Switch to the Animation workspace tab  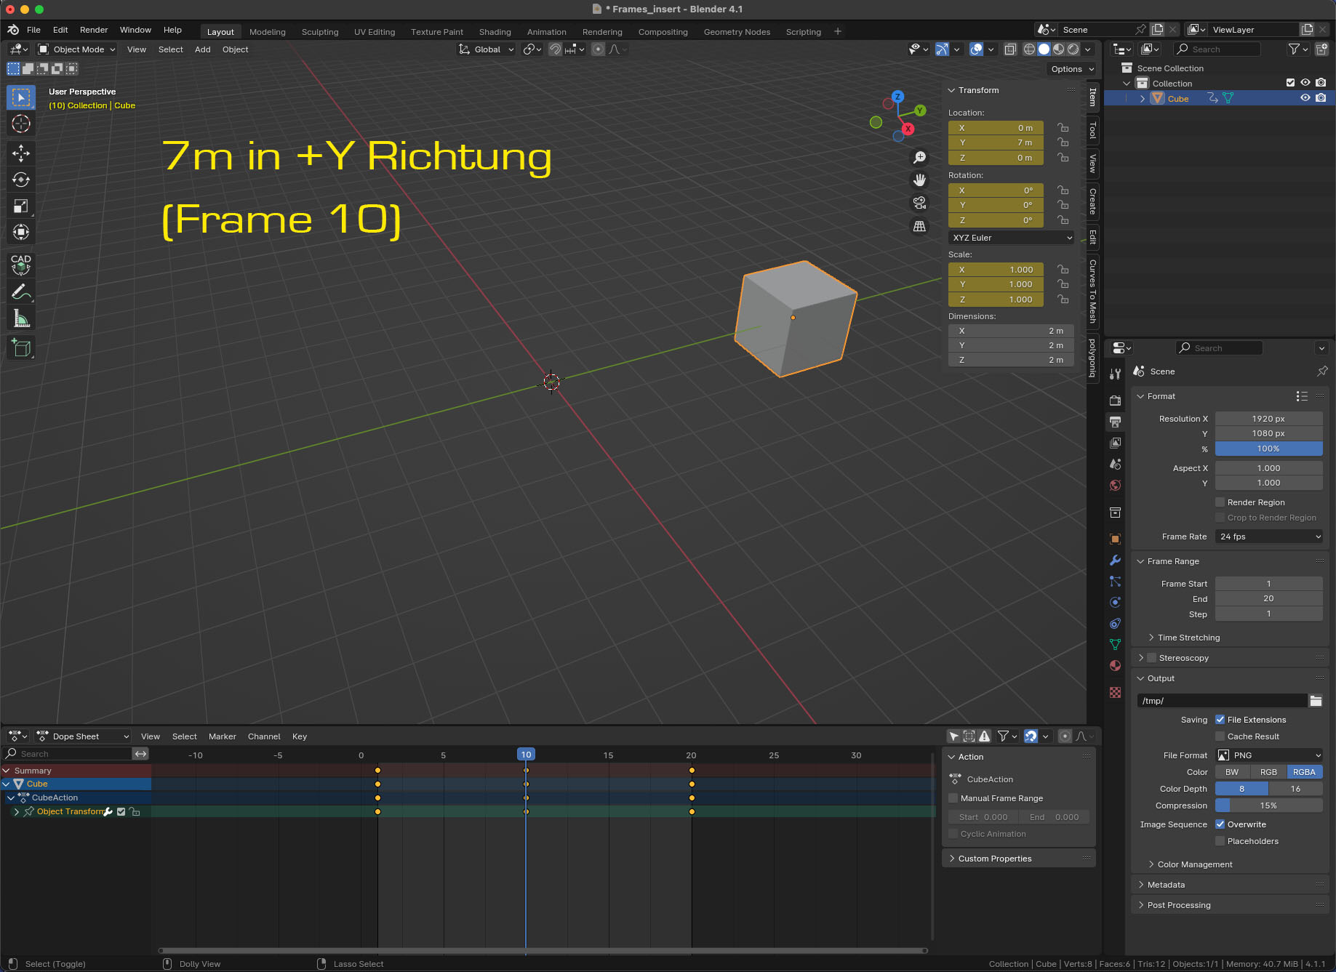click(x=546, y=32)
